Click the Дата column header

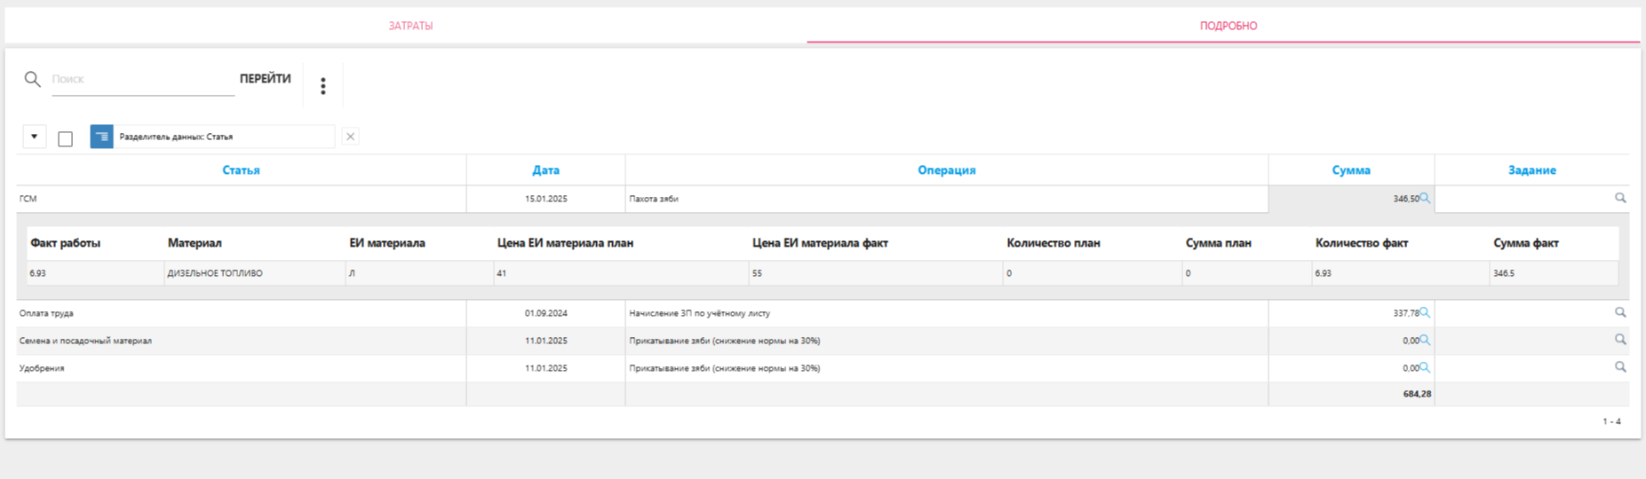tap(545, 170)
